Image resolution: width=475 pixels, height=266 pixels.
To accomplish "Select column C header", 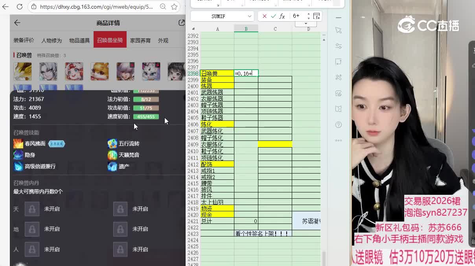I will tap(275, 29).
